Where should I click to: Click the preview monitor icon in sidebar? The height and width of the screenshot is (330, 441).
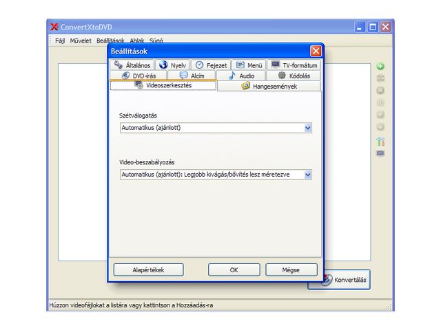point(380,153)
